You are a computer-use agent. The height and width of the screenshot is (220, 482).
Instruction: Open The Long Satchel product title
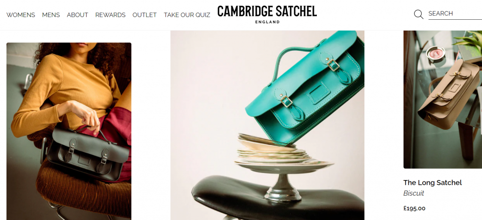click(x=433, y=182)
